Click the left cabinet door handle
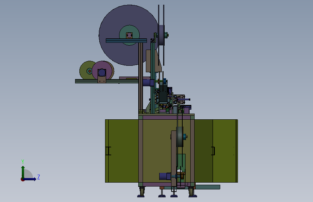313x202 pixels. [108, 151]
